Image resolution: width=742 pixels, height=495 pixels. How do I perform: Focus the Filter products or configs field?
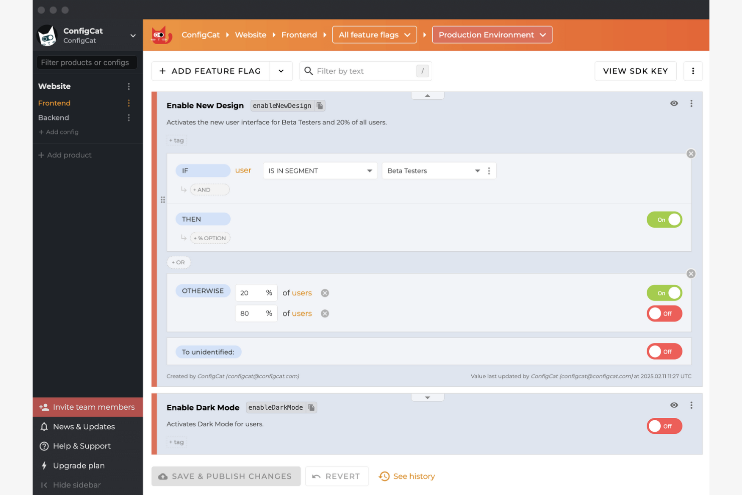point(87,63)
